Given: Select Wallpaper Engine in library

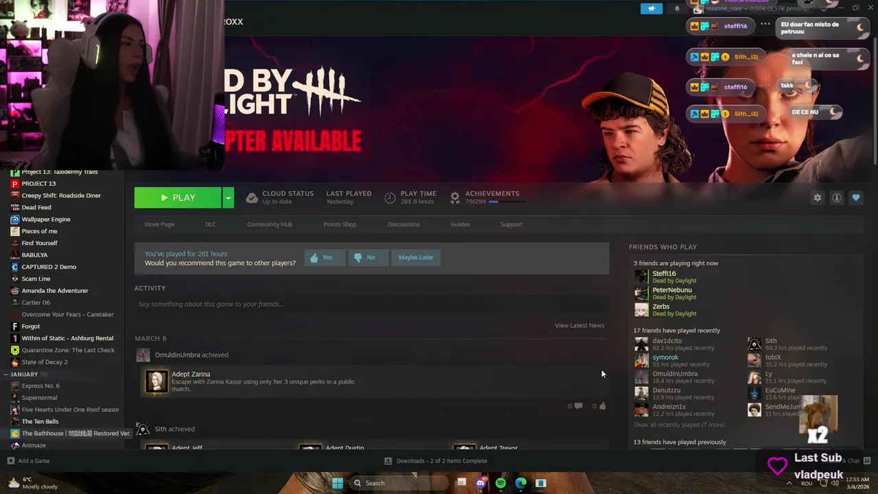Looking at the screenshot, I should (x=45, y=220).
